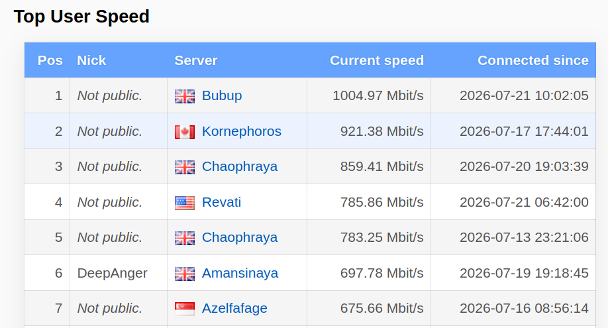Click the Nick column header
This screenshot has height=328, width=608.
tap(91, 60)
